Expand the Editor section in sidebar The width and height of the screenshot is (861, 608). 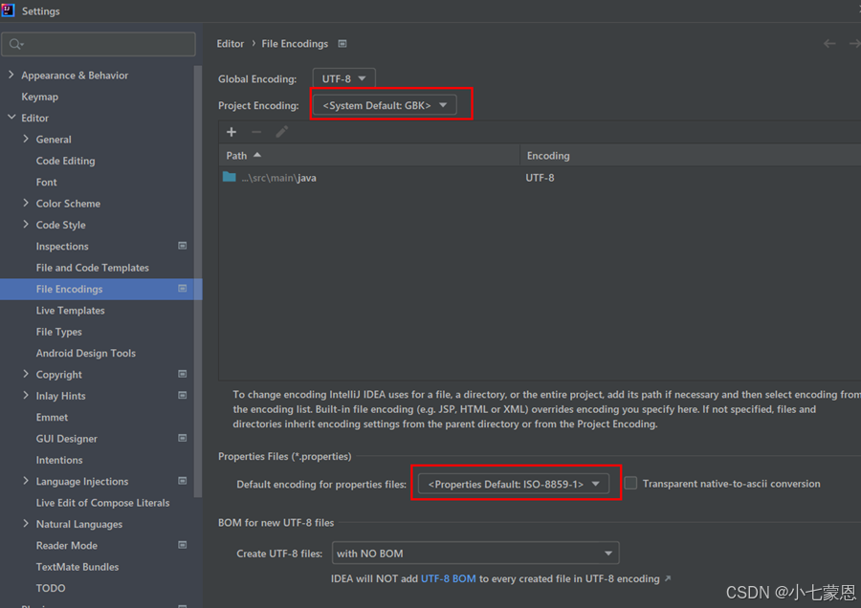click(x=10, y=118)
